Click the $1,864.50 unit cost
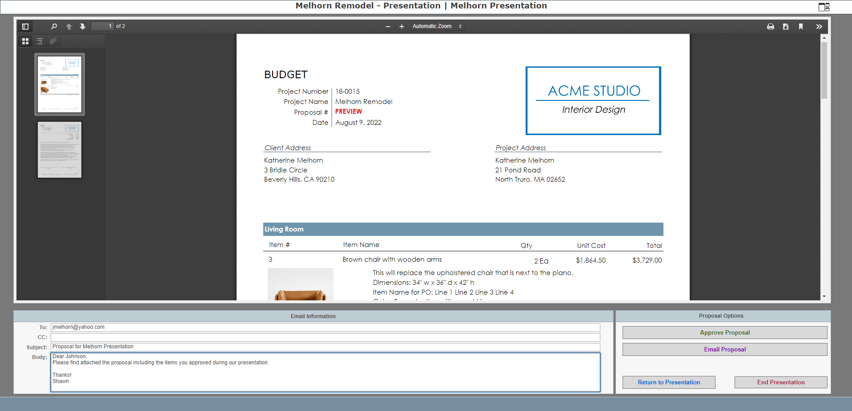The width and height of the screenshot is (852, 411). tap(591, 260)
